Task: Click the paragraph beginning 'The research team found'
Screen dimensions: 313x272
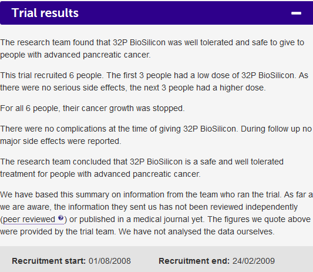Action: coord(152,49)
